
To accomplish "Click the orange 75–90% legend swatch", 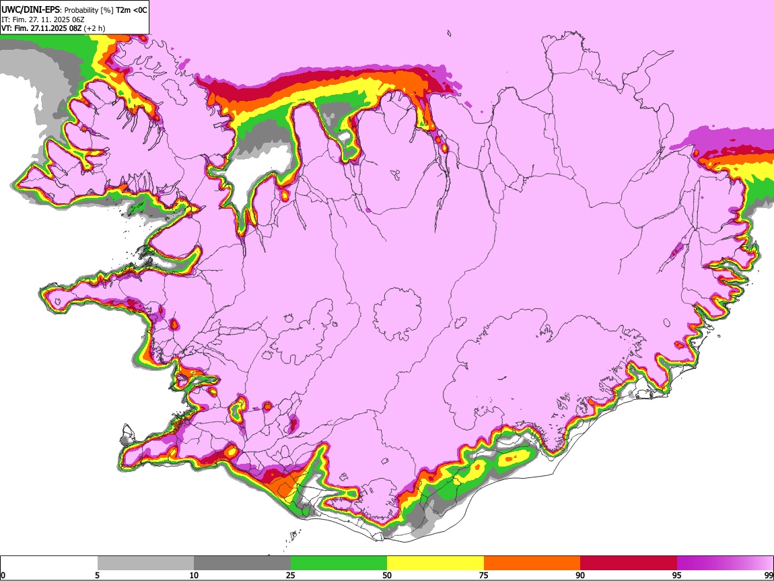I will coord(532,563).
